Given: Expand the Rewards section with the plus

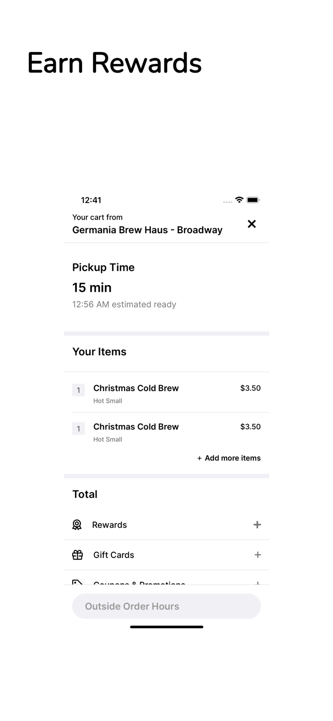Looking at the screenshot, I should pos(258,525).
